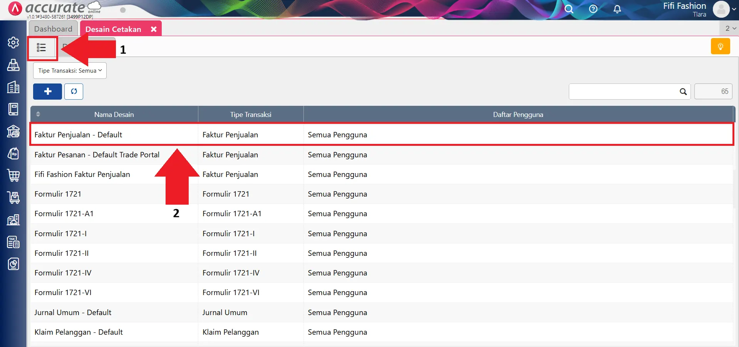Expand the Tiara user account dropdown

point(726,10)
